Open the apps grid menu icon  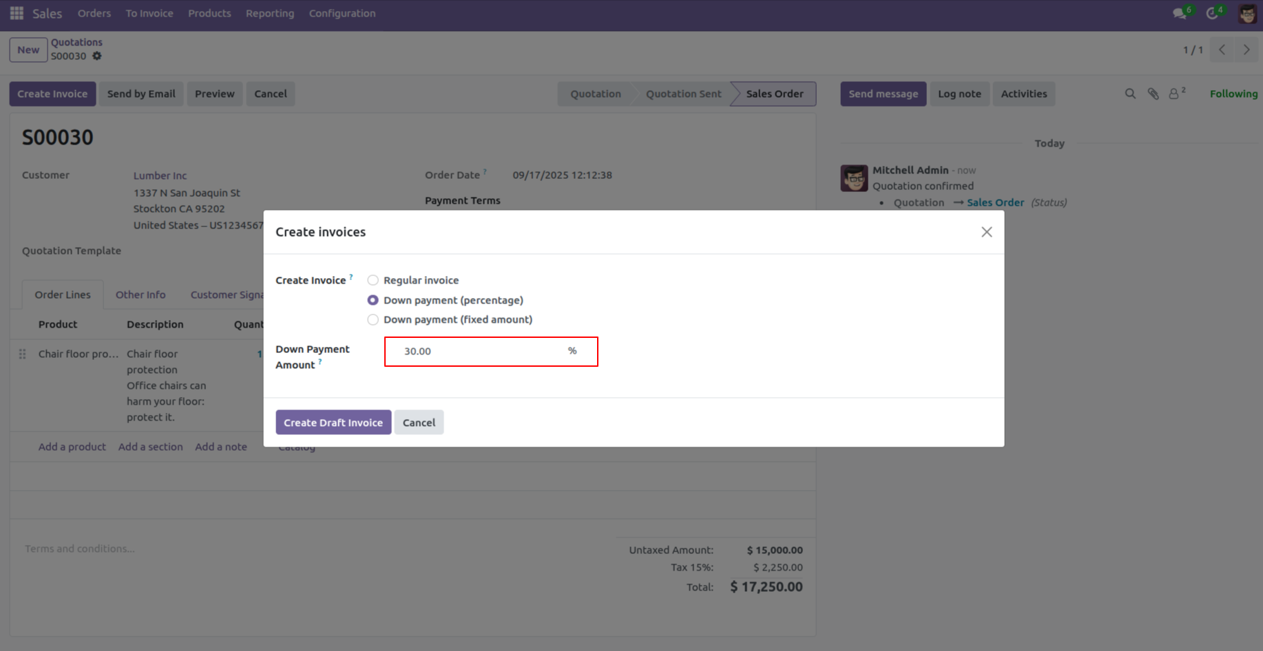(17, 13)
